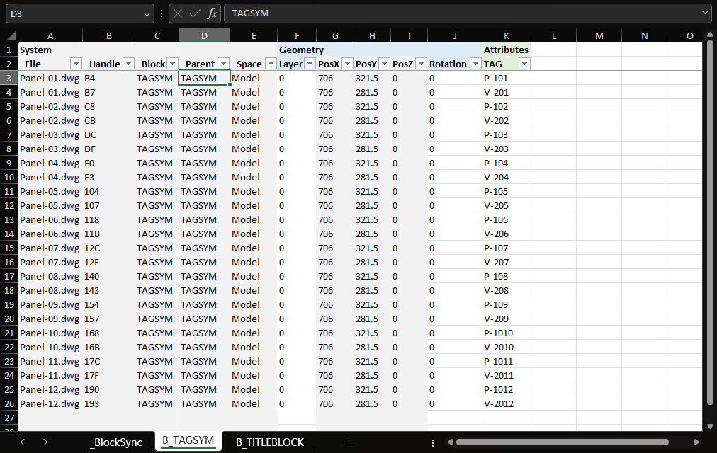Click the Attributes header cell
Screen dimensions: 717x453
tap(506, 50)
